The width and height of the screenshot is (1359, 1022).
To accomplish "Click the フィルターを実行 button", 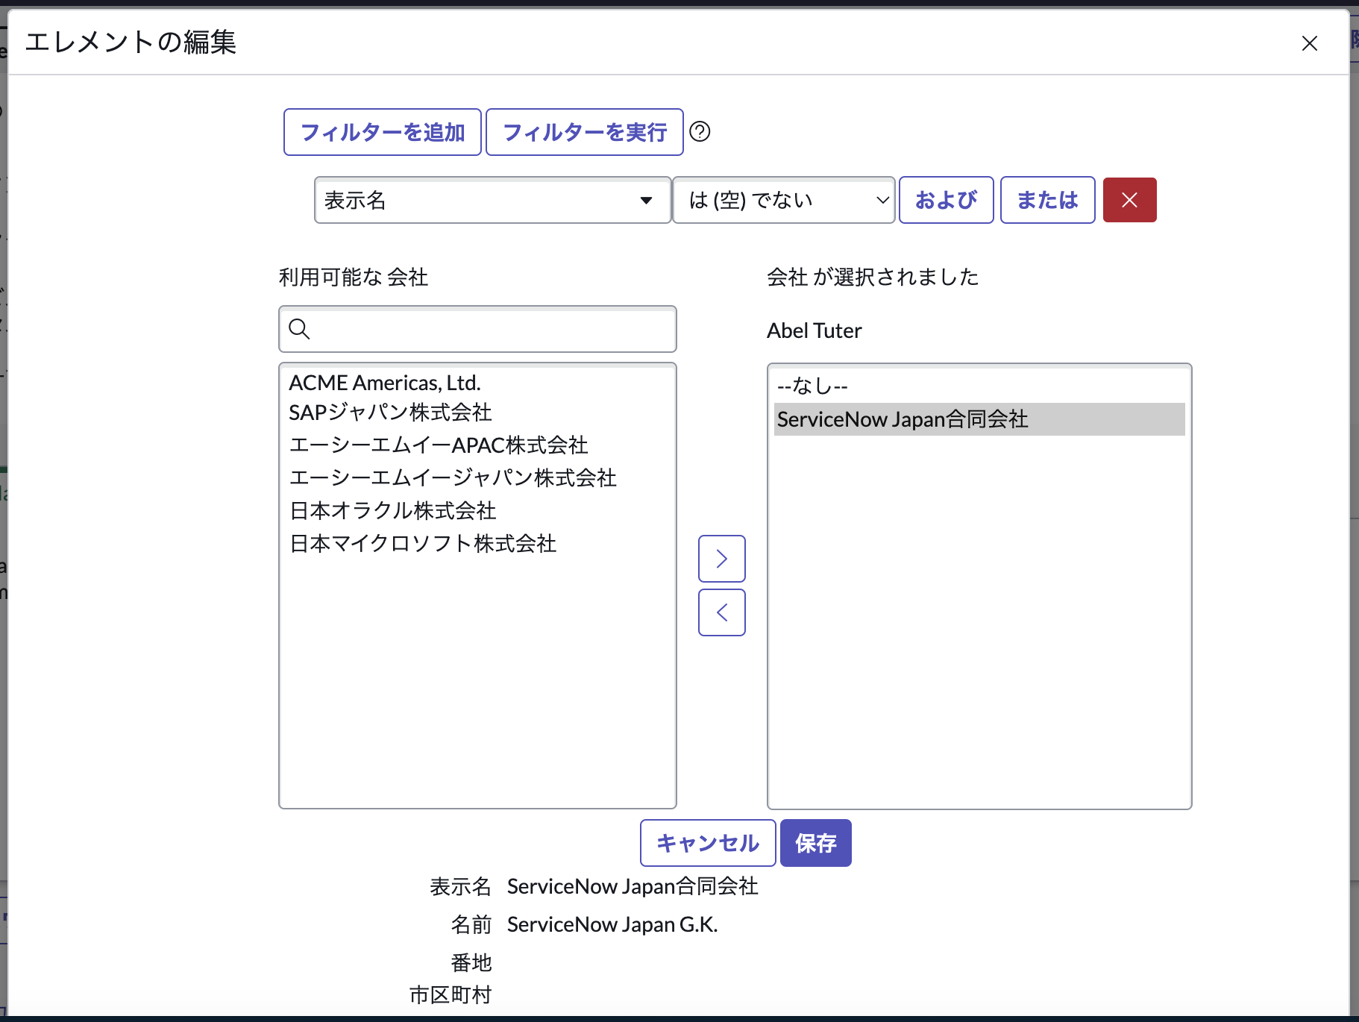I will (x=584, y=132).
